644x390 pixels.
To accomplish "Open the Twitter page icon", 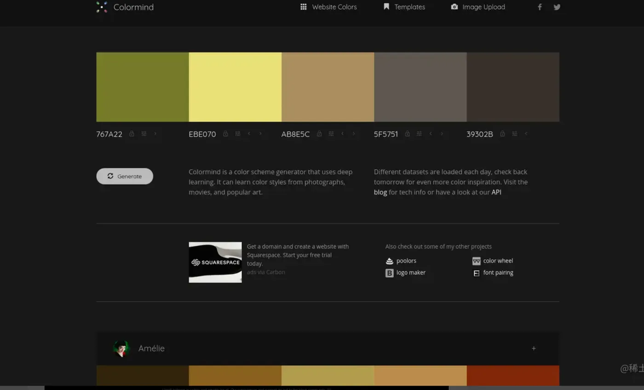I will [557, 7].
